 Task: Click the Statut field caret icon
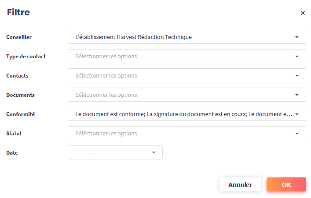point(297,134)
